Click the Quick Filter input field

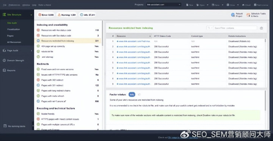coord(235,28)
